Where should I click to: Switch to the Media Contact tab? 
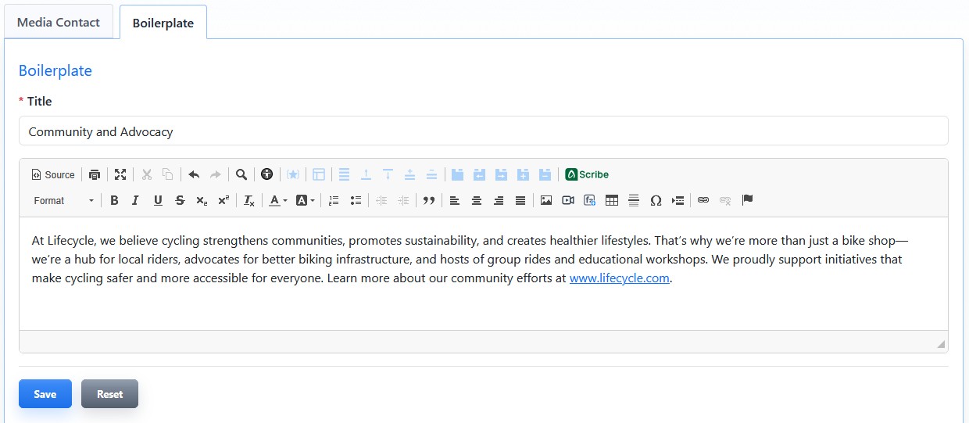[59, 22]
